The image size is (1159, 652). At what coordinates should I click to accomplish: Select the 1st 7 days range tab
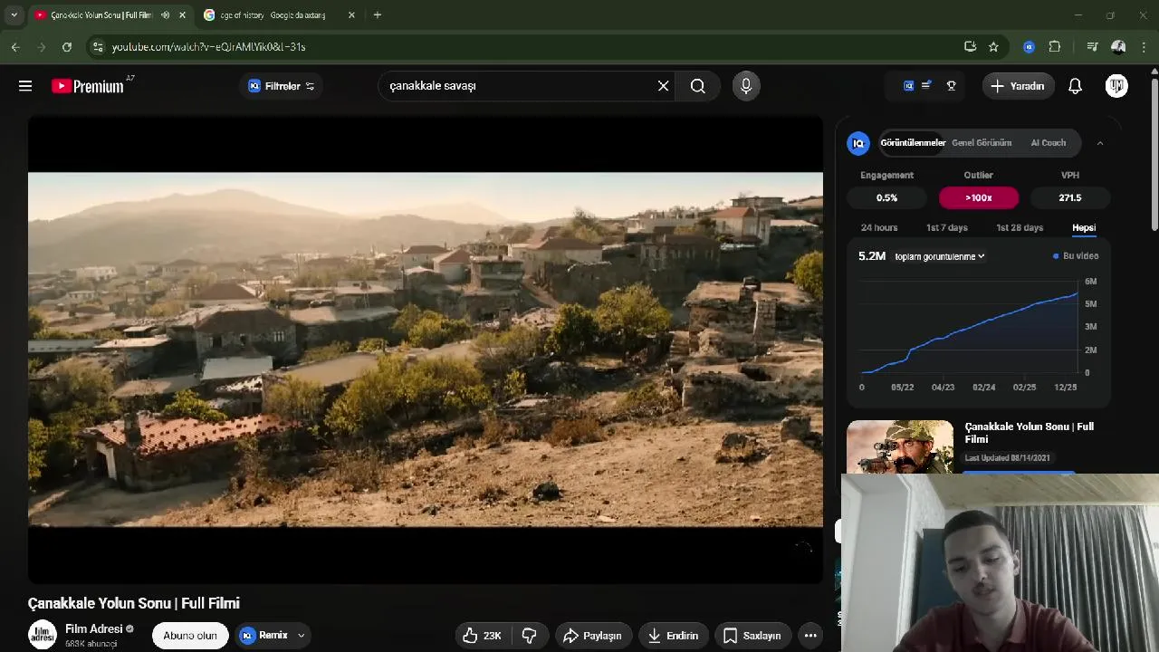(946, 227)
